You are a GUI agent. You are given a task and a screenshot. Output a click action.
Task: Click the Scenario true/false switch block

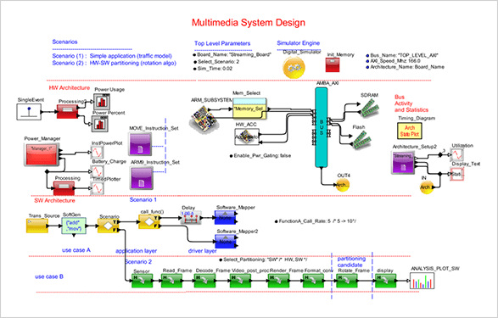(109, 226)
